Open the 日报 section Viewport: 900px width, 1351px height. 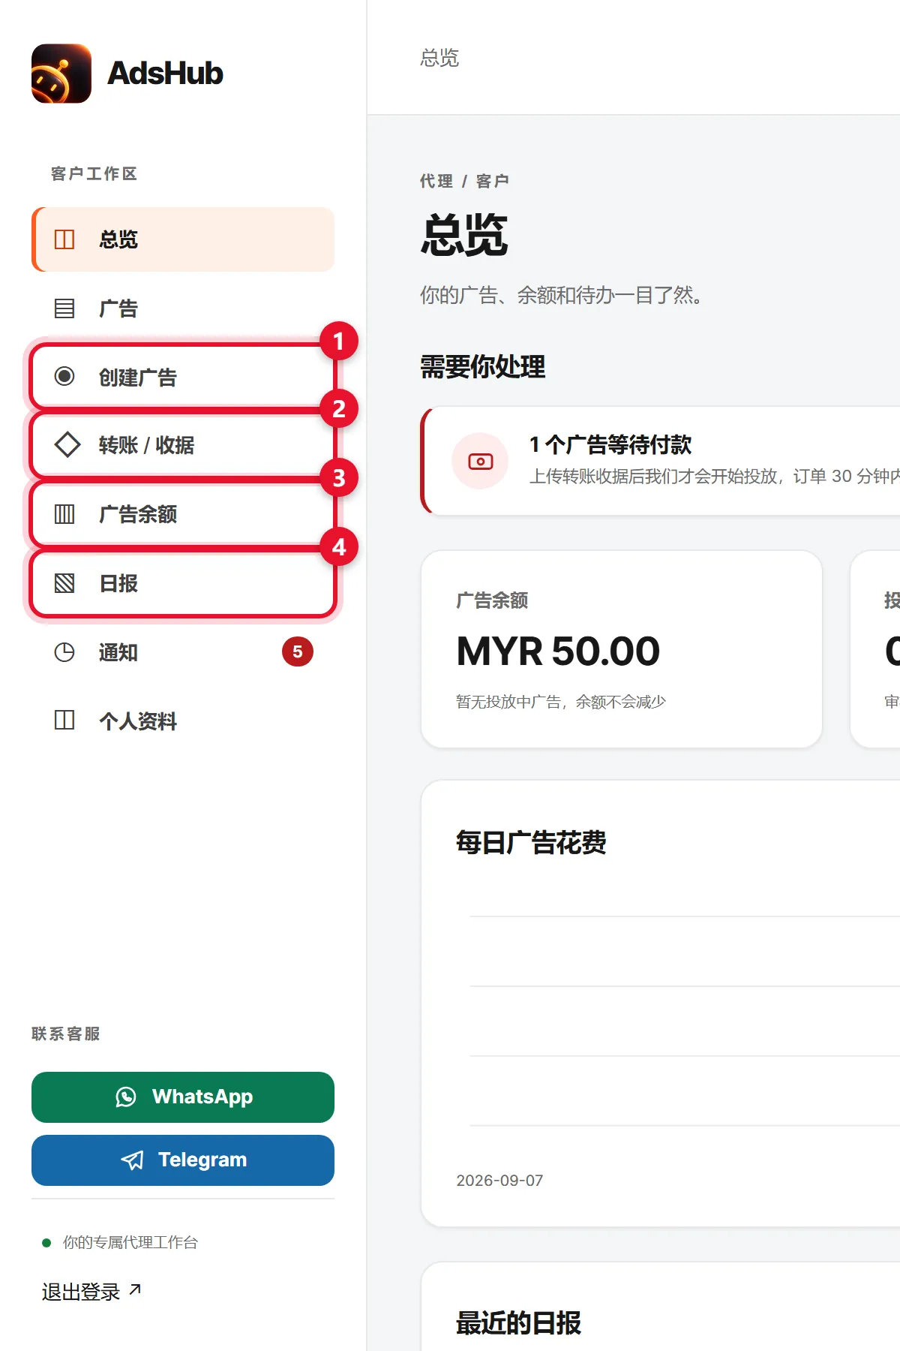coord(183,583)
